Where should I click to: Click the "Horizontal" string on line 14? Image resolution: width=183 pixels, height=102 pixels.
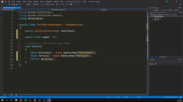tap(86, 53)
